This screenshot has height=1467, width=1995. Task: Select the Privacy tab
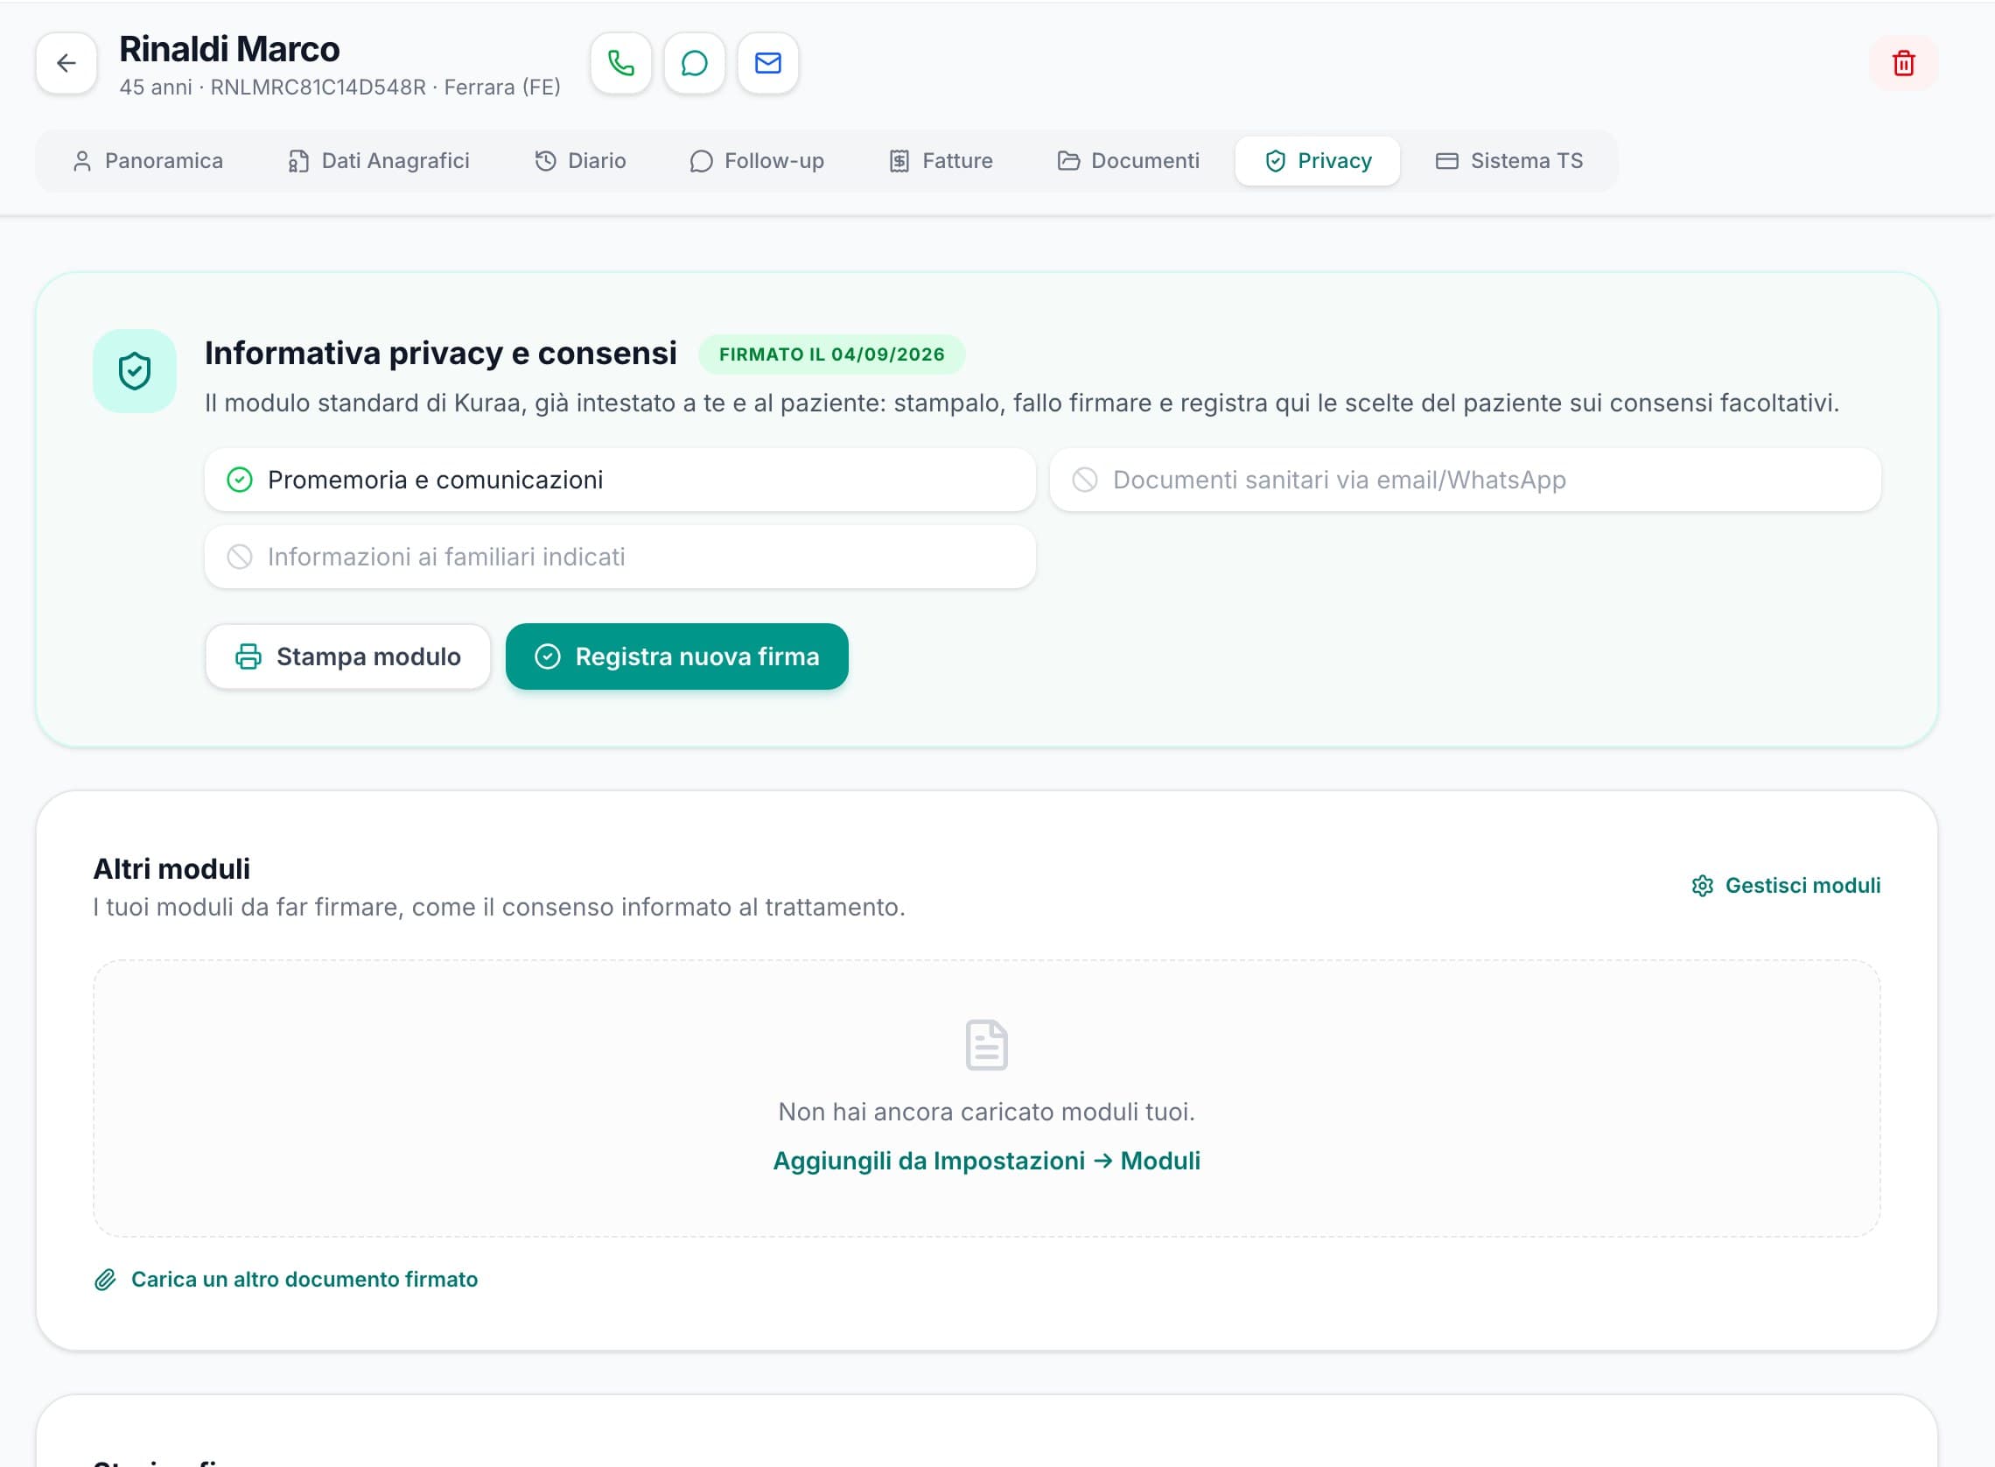tap(1318, 161)
